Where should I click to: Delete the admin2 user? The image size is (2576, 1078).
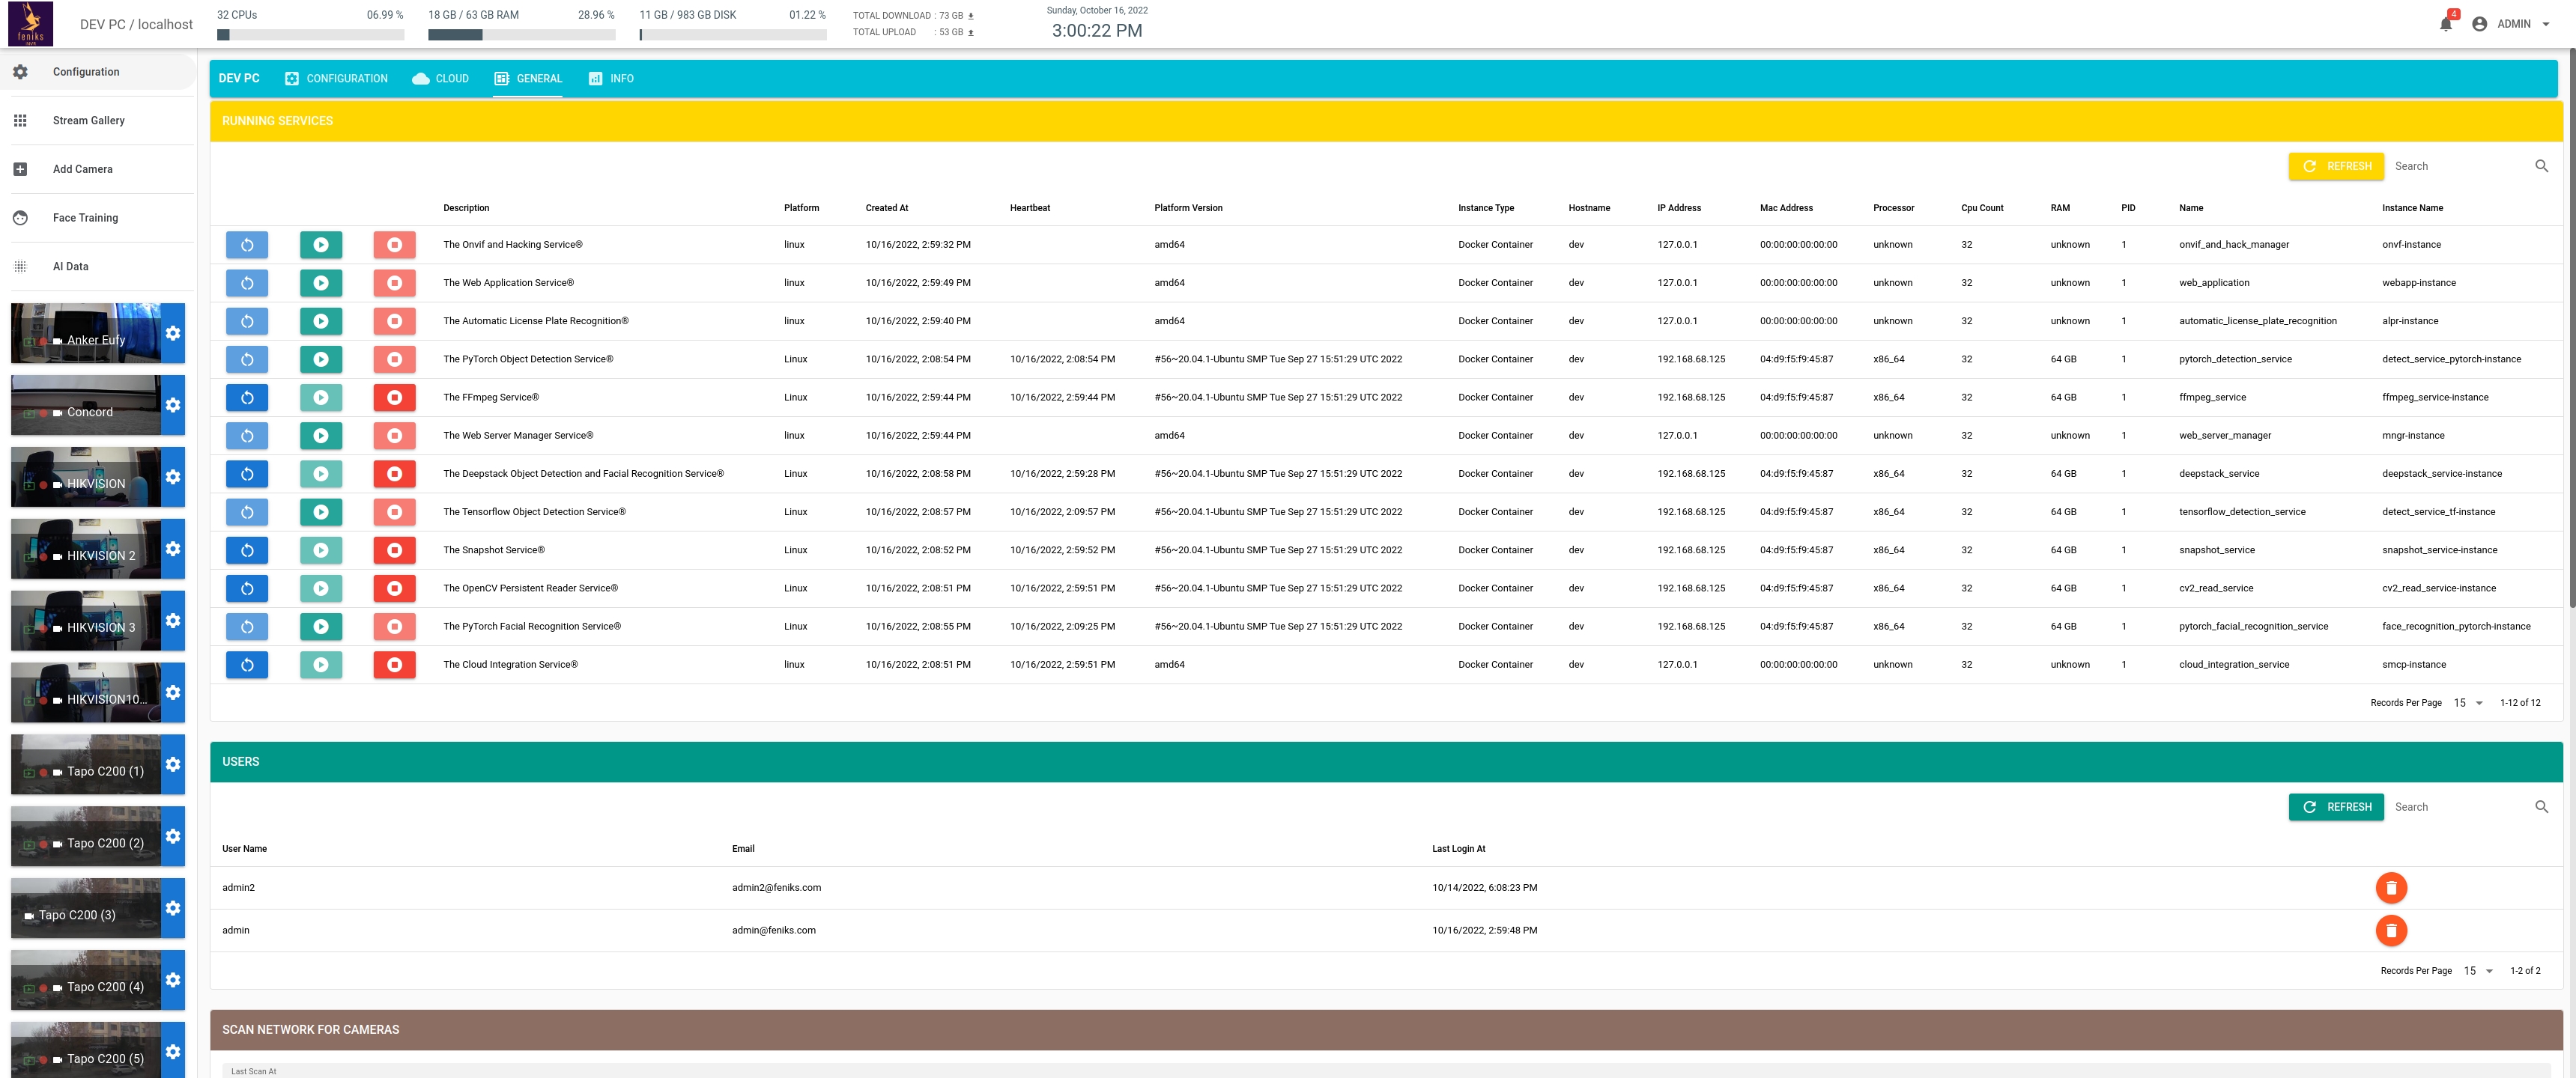coord(2390,887)
